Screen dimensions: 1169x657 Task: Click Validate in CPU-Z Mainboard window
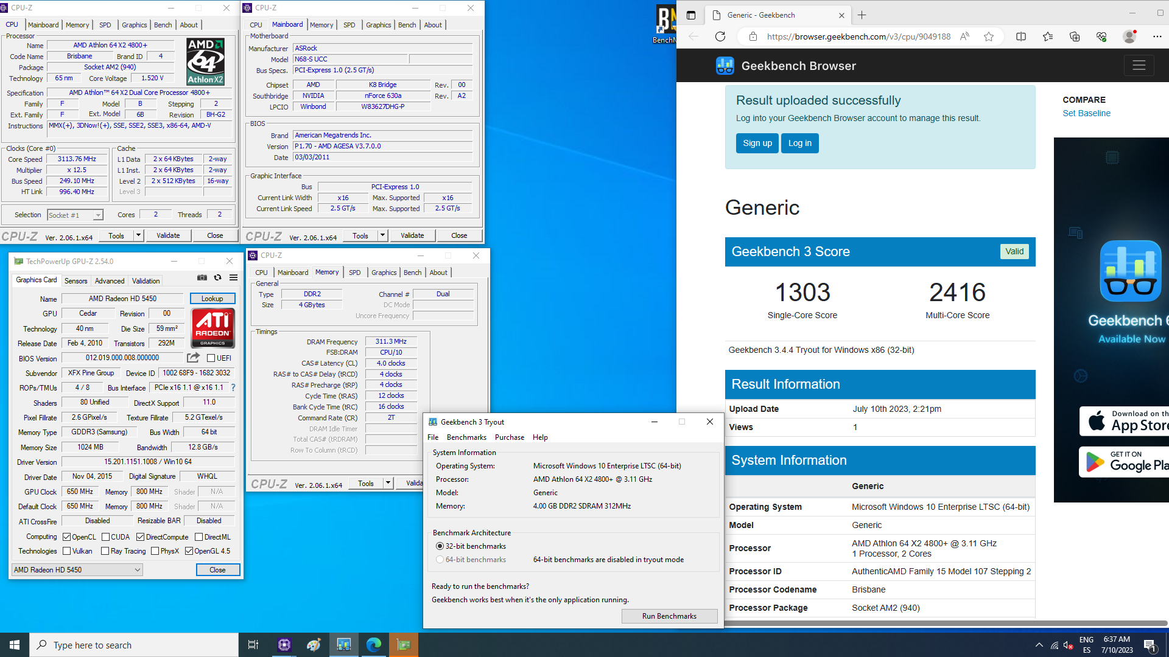(x=412, y=235)
